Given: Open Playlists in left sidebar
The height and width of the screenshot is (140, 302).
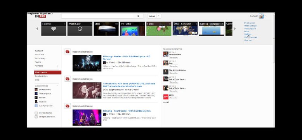Looking at the screenshot, I should click(x=38, y=62).
